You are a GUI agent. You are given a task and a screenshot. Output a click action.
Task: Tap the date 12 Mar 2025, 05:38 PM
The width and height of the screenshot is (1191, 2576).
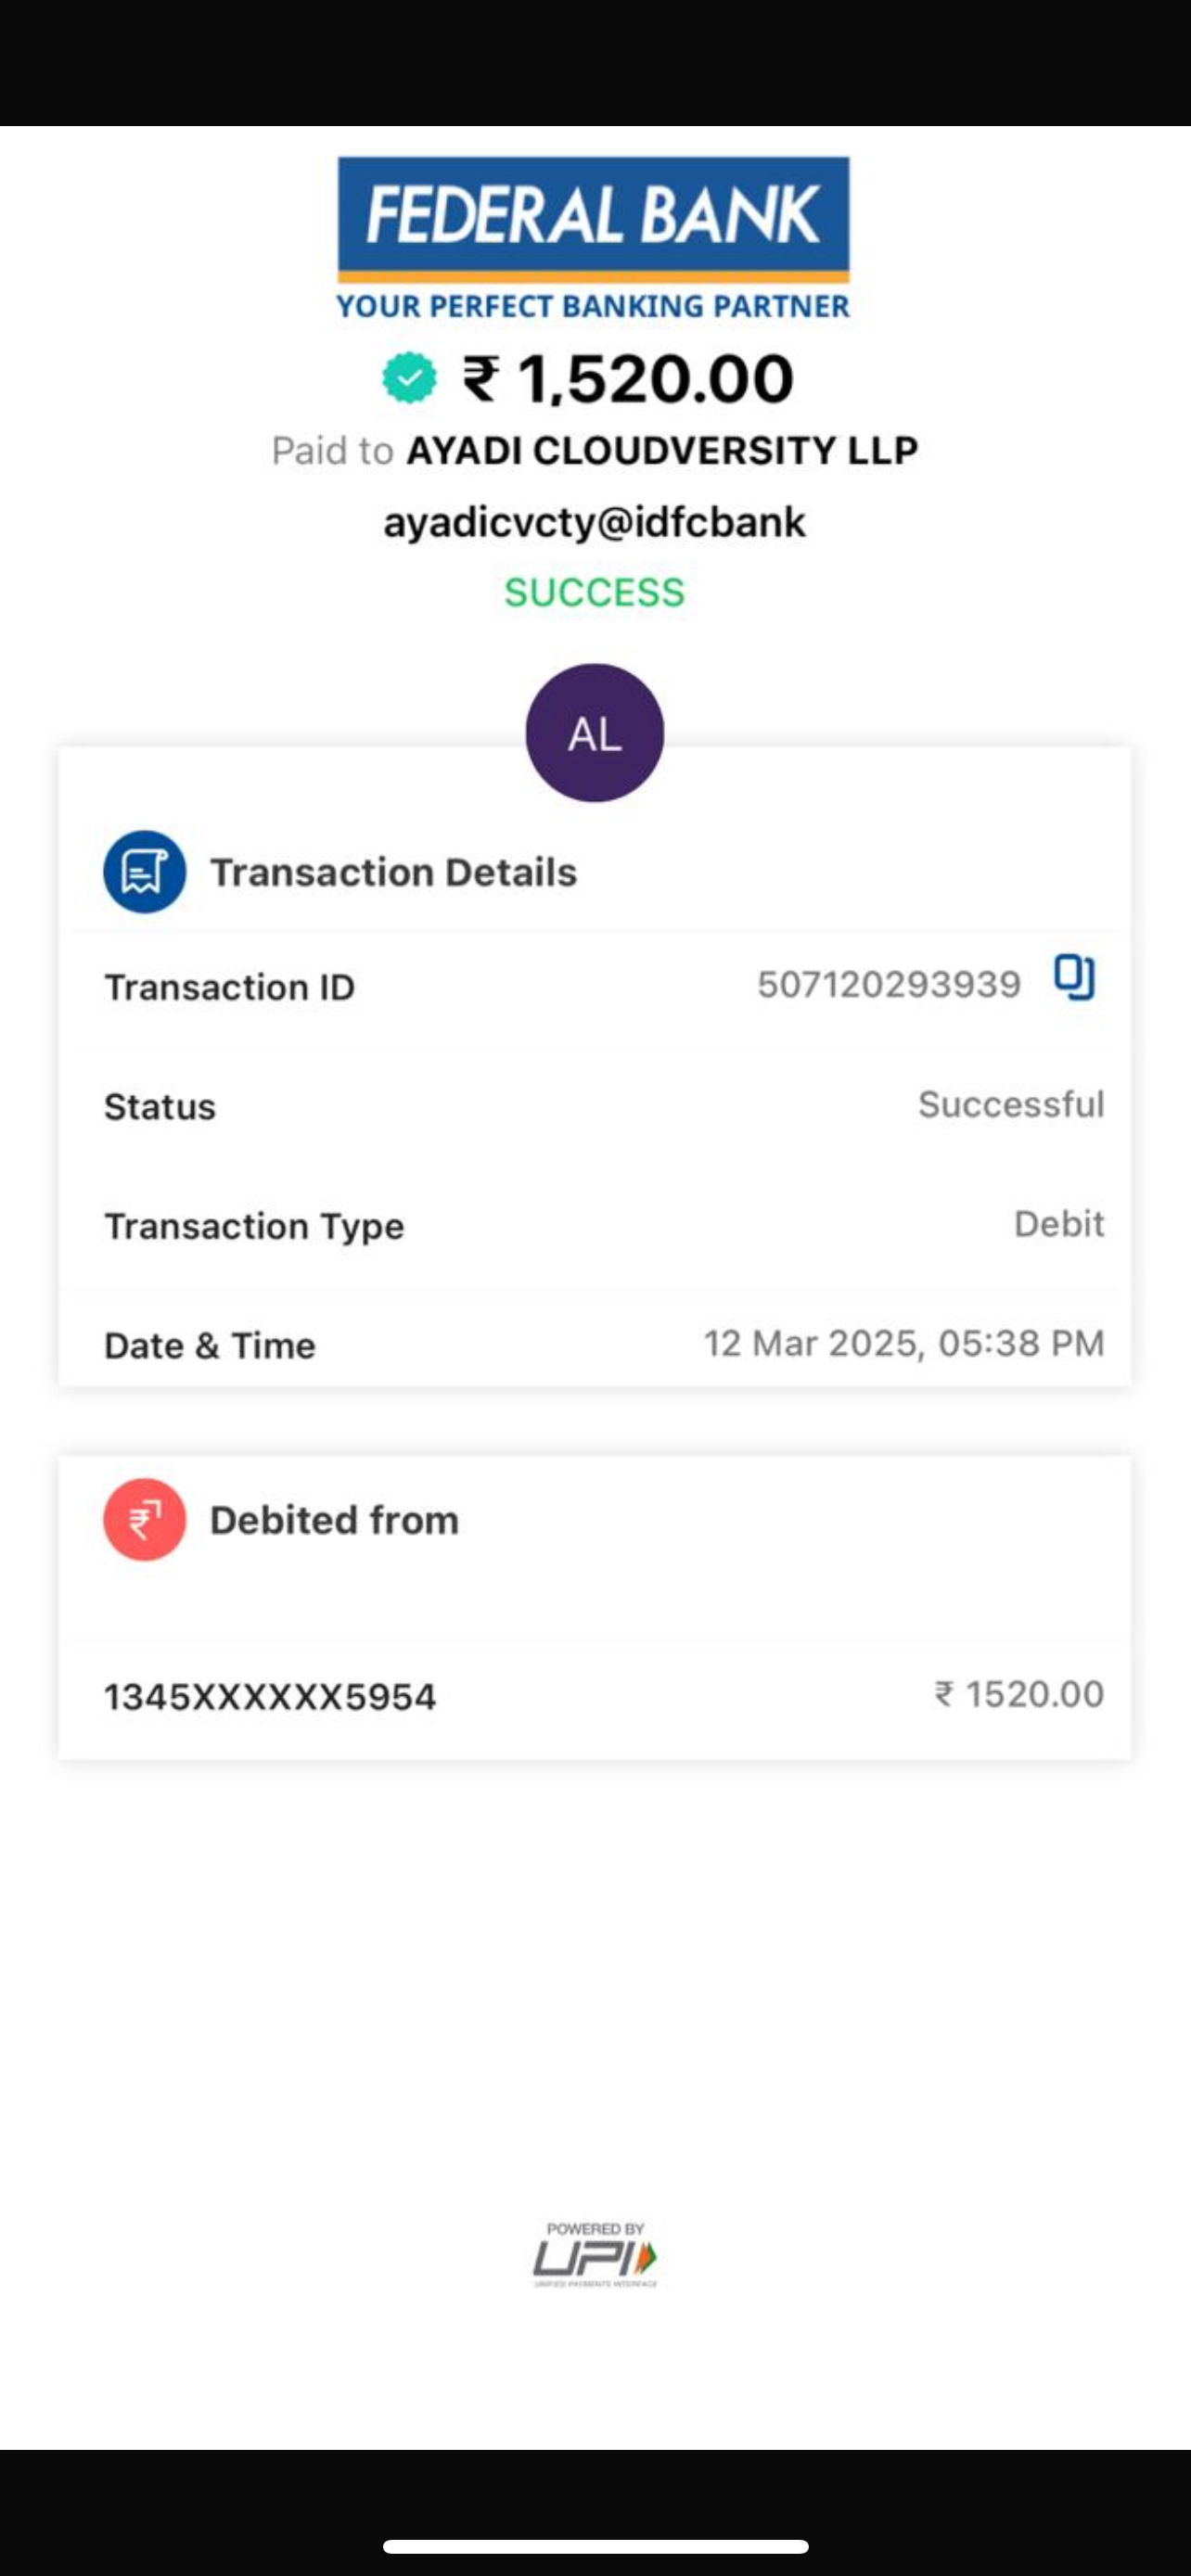(x=903, y=1343)
